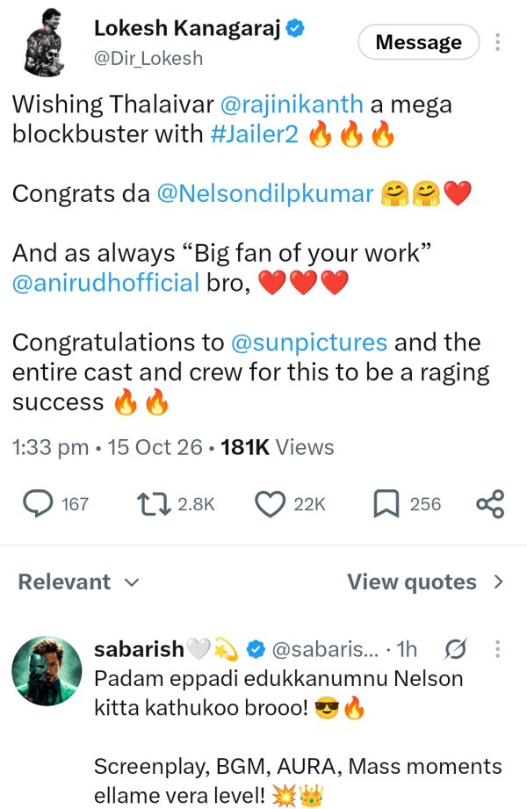Click the verified badge next to Lokesh Kanagaraj
The image size is (527, 809).
[x=295, y=28]
